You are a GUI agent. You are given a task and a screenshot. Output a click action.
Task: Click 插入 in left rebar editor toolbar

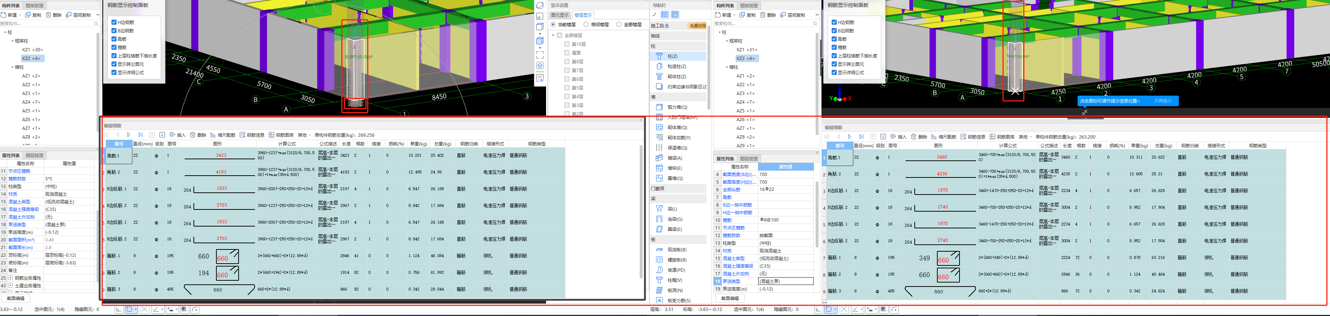[177, 135]
